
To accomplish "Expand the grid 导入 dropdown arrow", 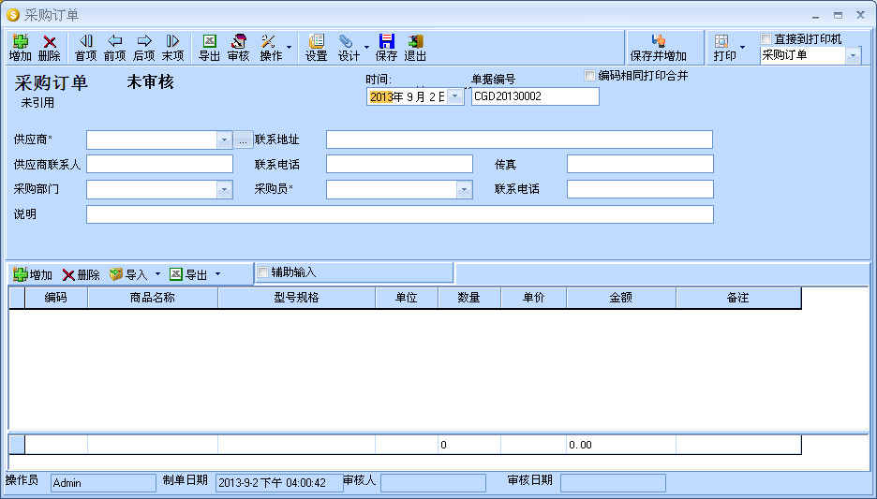I will pos(157,273).
